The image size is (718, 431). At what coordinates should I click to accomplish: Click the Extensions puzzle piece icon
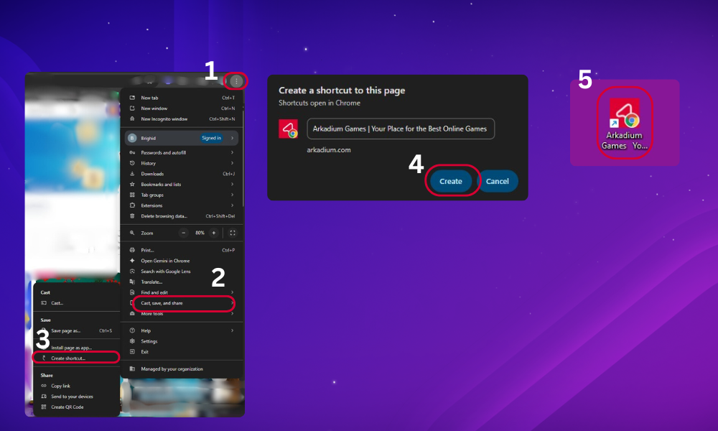[132, 205]
